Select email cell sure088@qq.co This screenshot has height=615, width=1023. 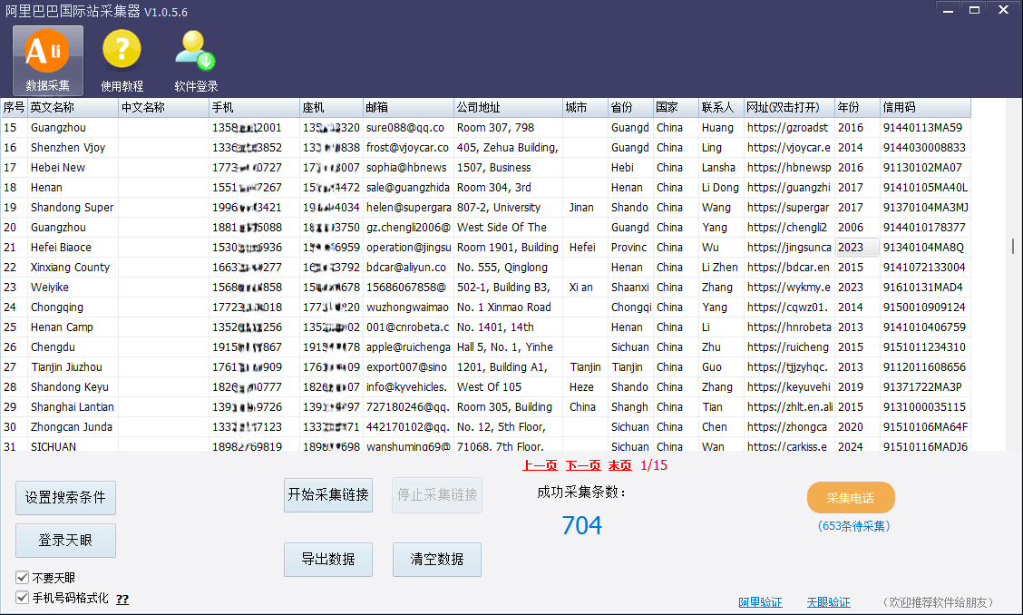coord(408,127)
